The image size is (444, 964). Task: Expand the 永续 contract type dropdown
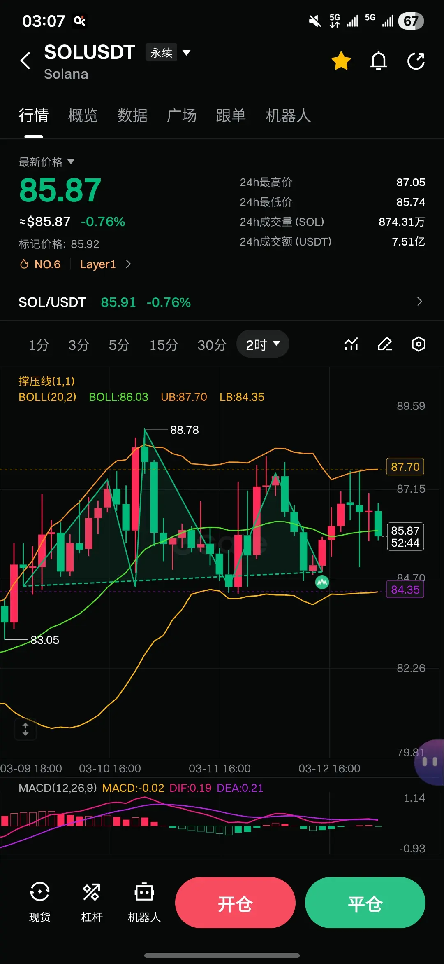pos(169,52)
